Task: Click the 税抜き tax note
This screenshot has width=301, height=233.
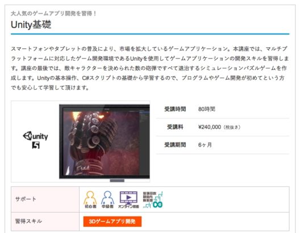Action: (232, 127)
